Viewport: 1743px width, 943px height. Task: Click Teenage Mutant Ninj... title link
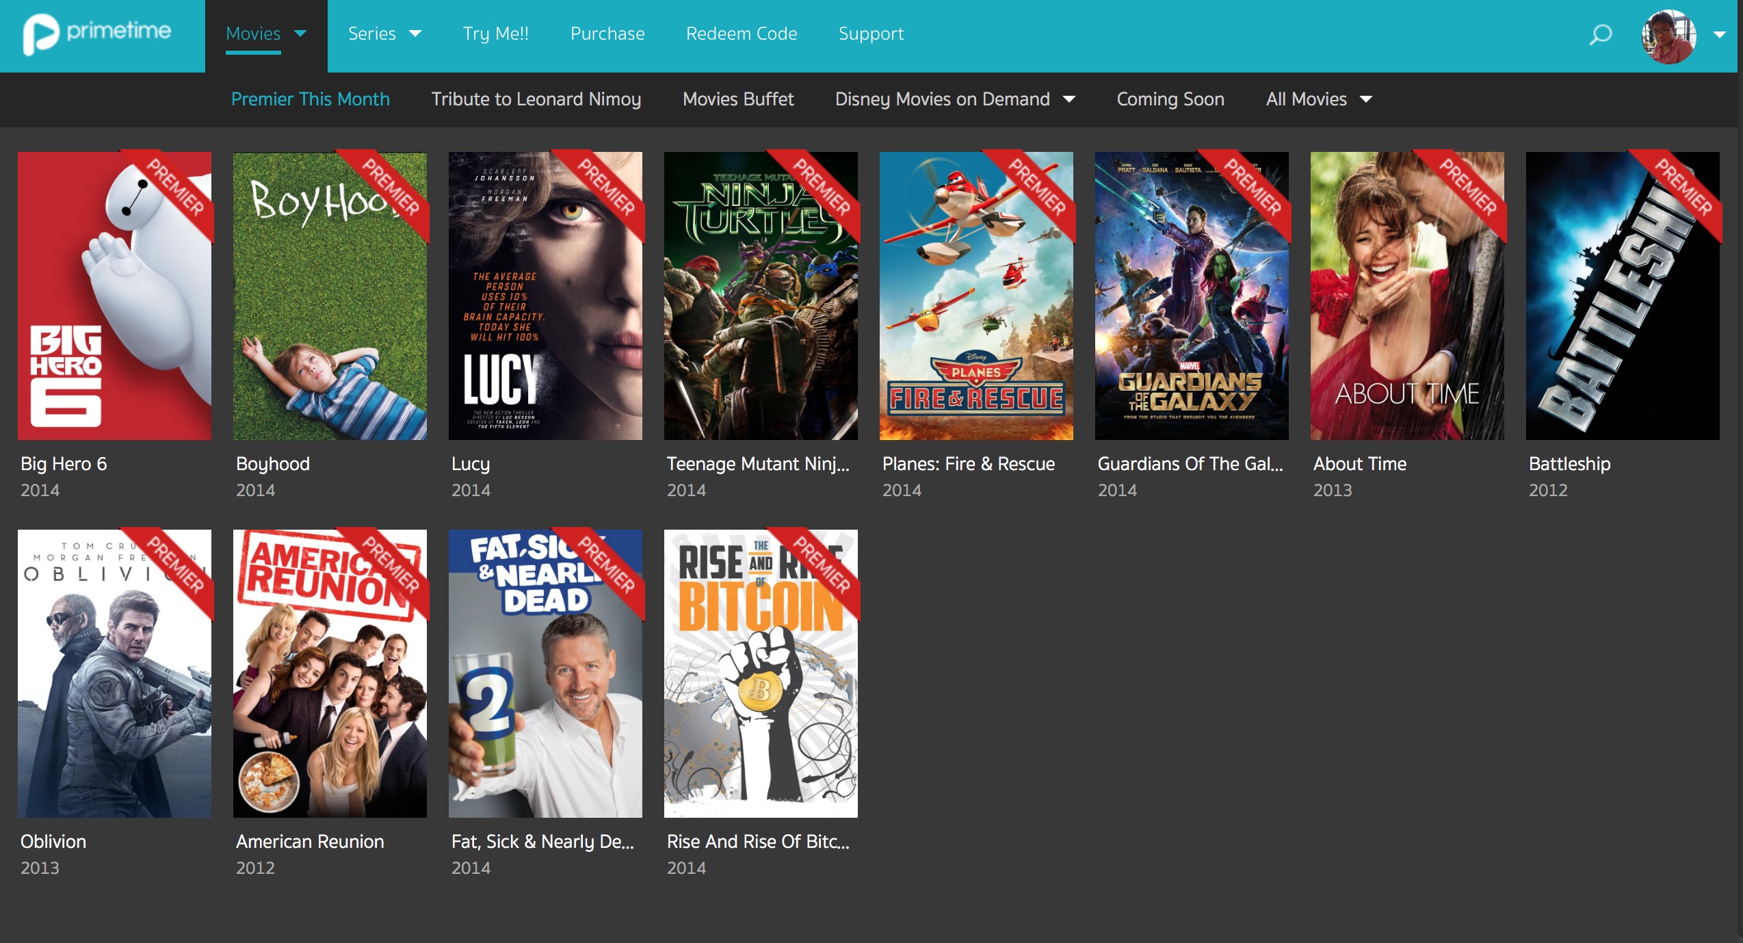coord(758,464)
